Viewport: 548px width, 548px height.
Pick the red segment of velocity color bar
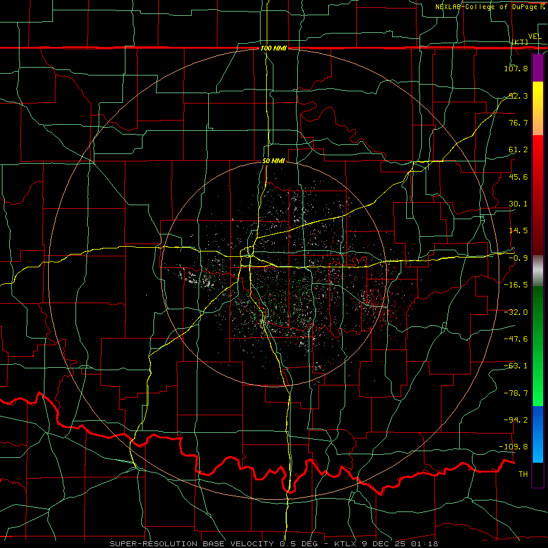pyautogui.click(x=538, y=195)
